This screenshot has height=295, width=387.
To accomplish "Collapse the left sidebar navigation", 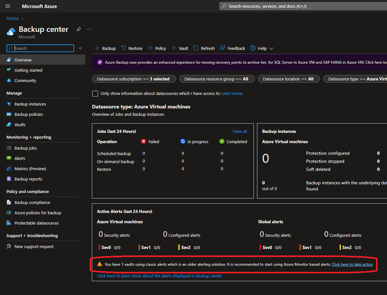I will point(80,48).
